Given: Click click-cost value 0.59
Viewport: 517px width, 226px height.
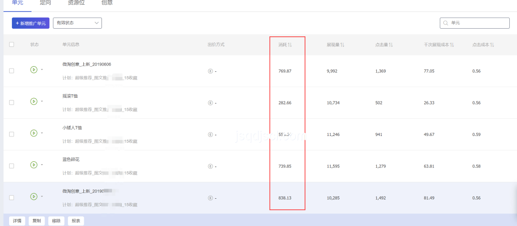Looking at the screenshot, I should [x=476, y=134].
